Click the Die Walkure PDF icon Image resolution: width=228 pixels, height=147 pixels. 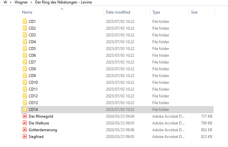point(25,123)
